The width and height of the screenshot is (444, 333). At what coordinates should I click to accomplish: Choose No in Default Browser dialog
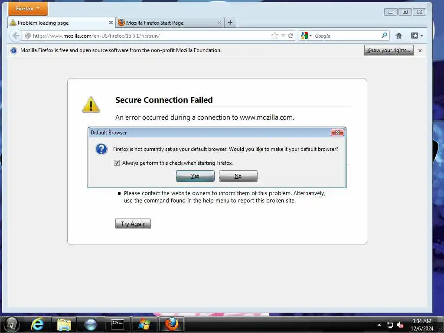238,176
